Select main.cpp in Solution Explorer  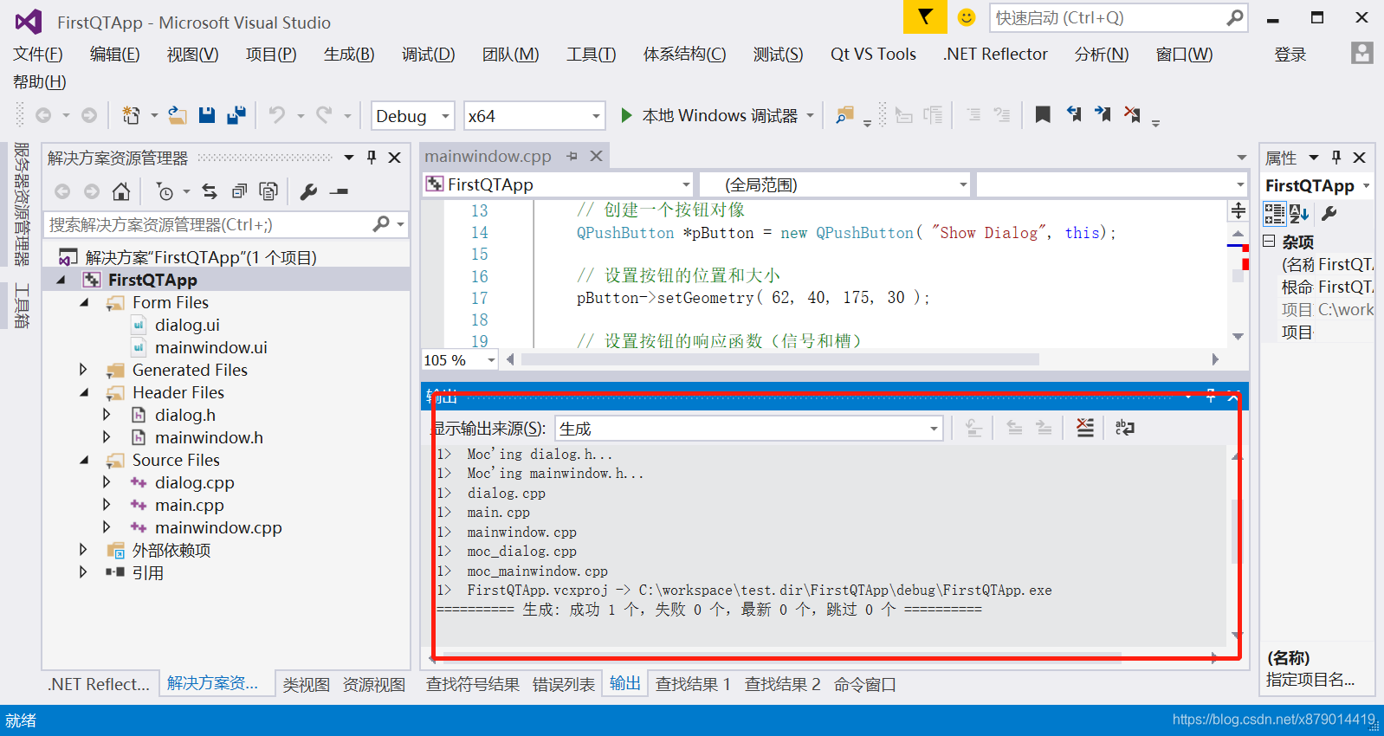click(x=189, y=505)
